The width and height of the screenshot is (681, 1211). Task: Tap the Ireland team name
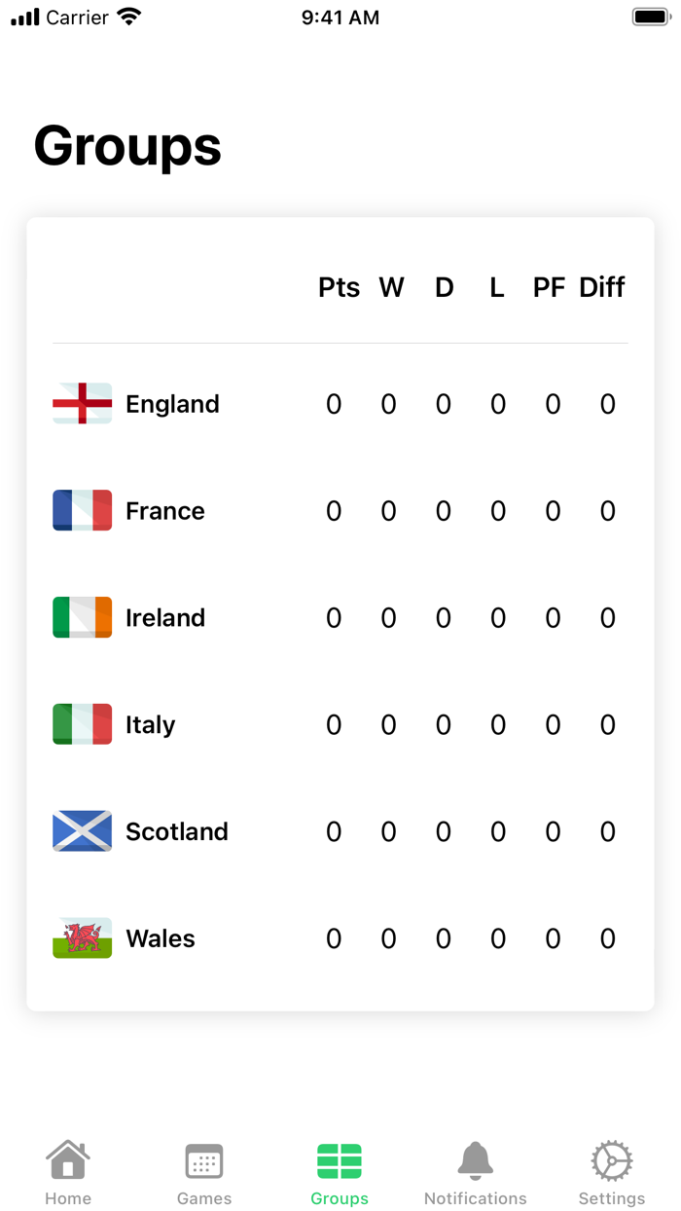tap(165, 617)
